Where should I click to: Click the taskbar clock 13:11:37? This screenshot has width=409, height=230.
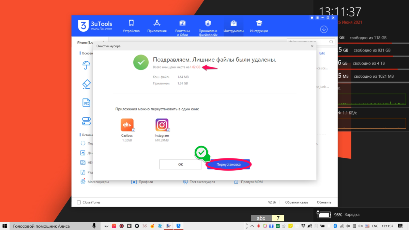click(388, 226)
